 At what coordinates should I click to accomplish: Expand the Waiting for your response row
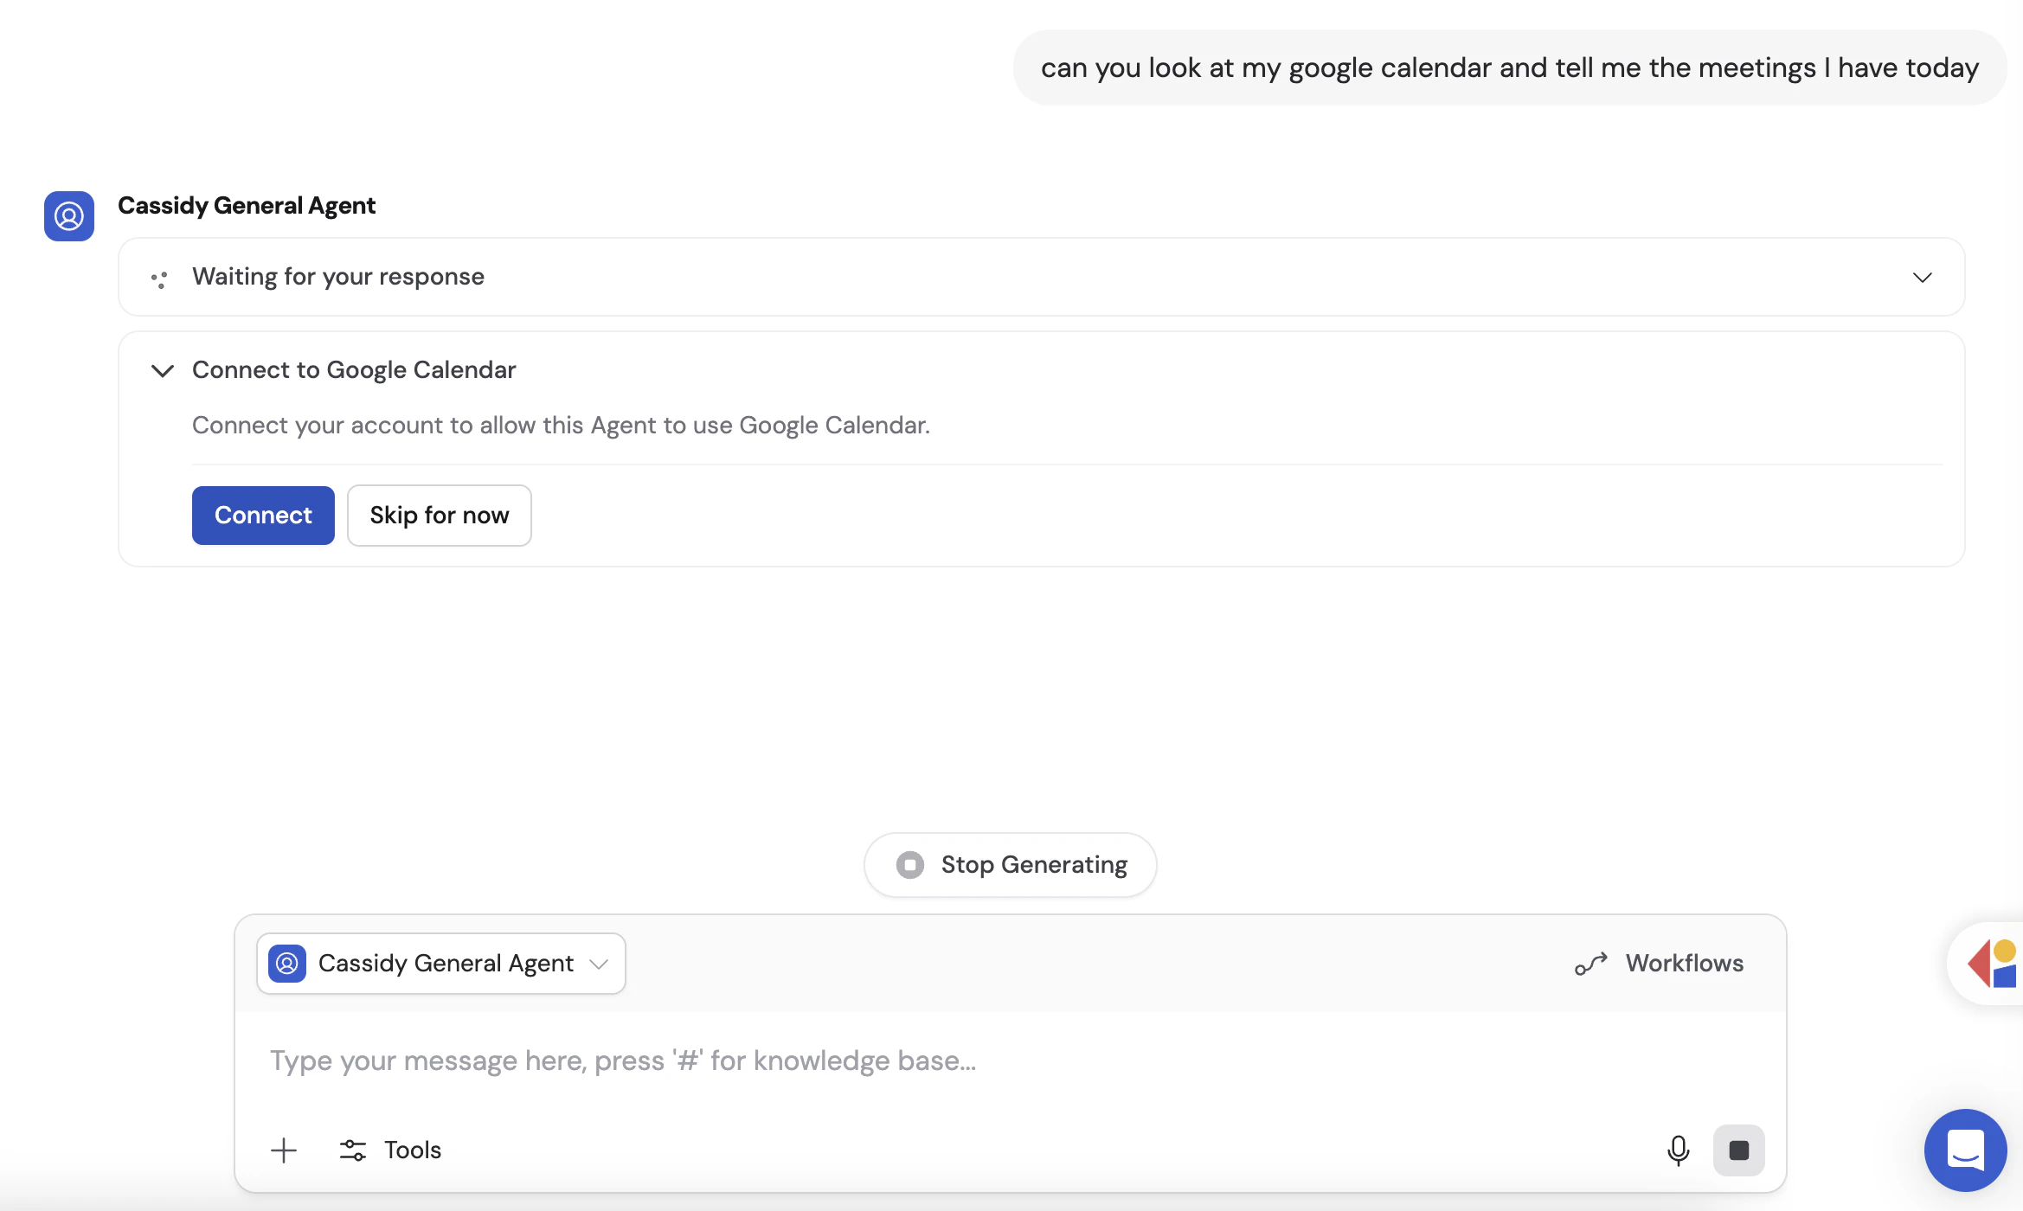[x=1923, y=278]
